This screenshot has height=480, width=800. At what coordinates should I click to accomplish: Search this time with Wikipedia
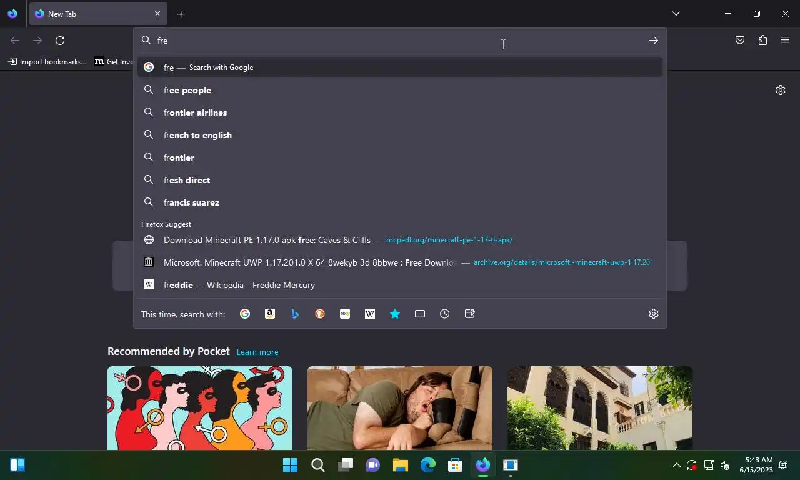point(370,314)
